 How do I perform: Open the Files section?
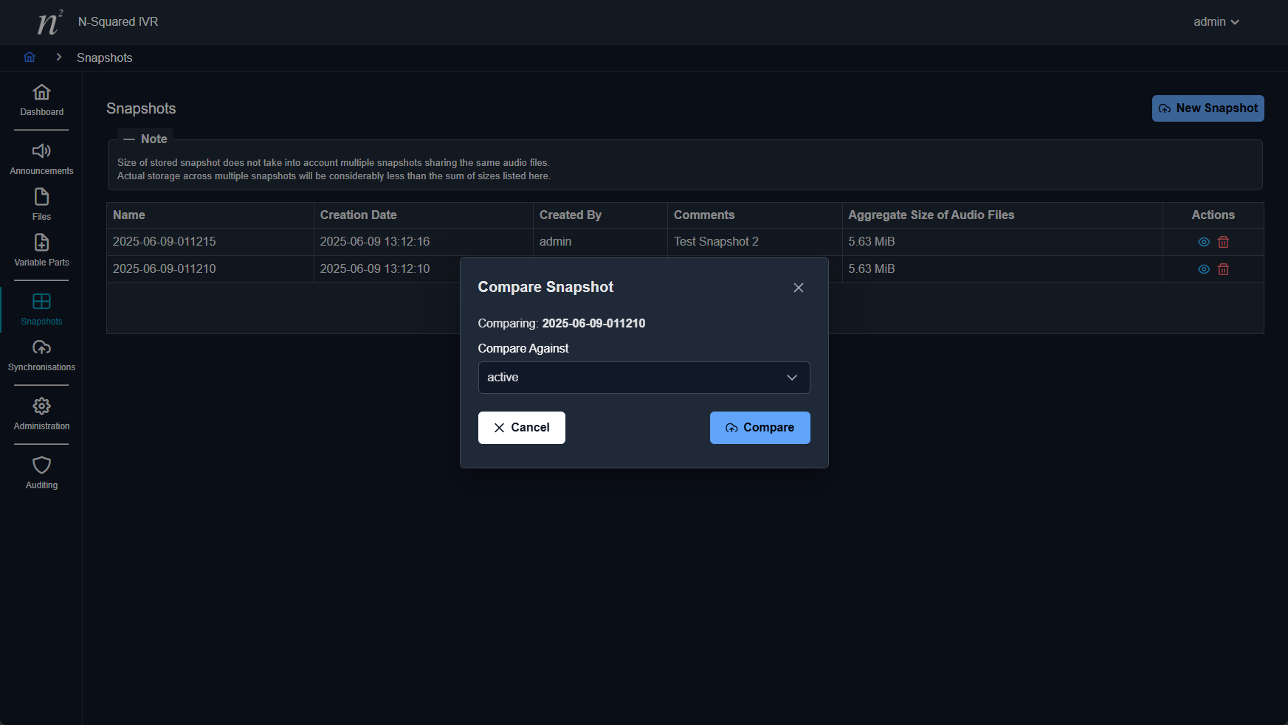coord(41,205)
